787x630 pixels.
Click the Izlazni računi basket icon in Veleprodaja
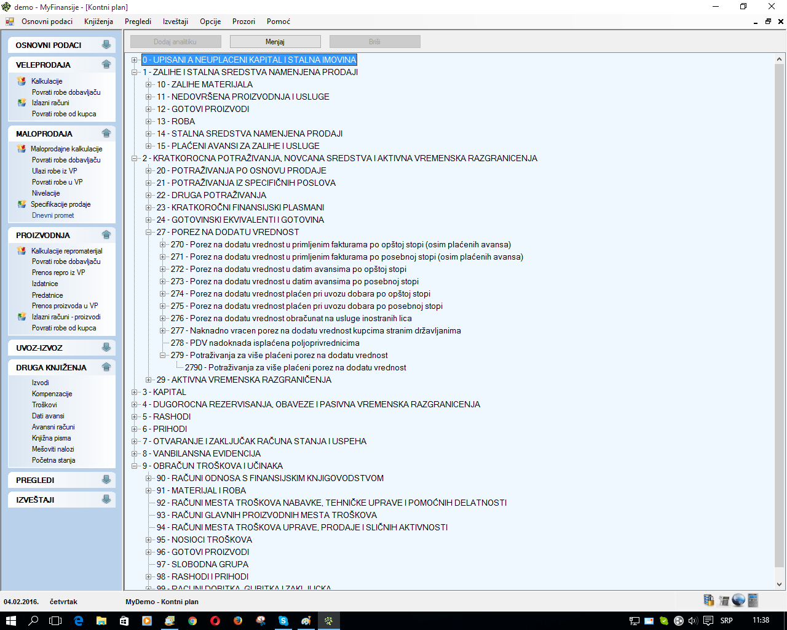point(22,103)
